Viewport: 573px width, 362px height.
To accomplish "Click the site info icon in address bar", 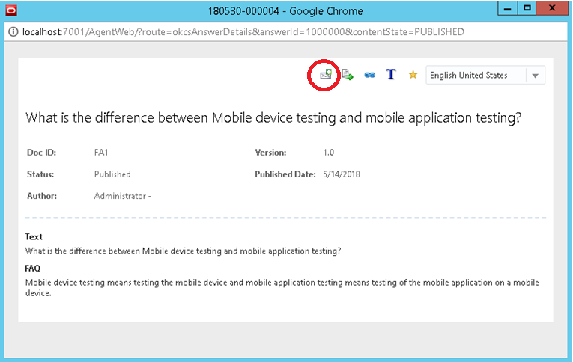I will click(13, 32).
